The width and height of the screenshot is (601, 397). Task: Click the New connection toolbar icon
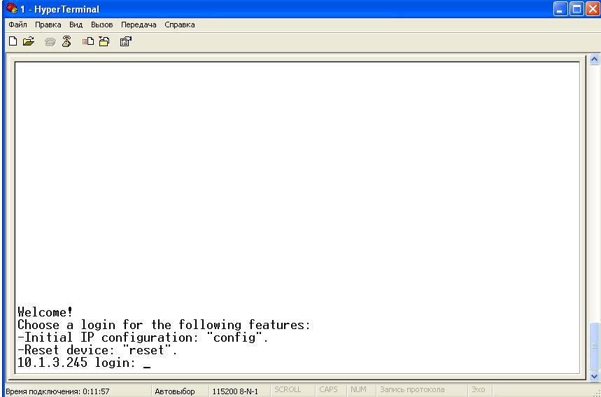[13, 41]
